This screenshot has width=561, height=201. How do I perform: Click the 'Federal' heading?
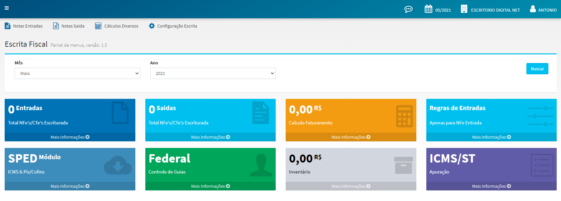click(169, 159)
